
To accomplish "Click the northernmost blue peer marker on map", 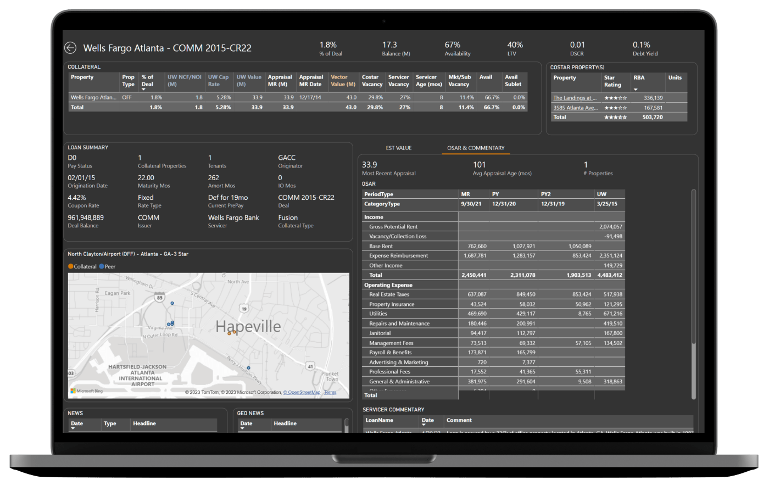I will click(172, 303).
